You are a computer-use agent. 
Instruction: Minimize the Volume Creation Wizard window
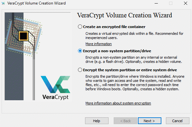coord(156,3)
